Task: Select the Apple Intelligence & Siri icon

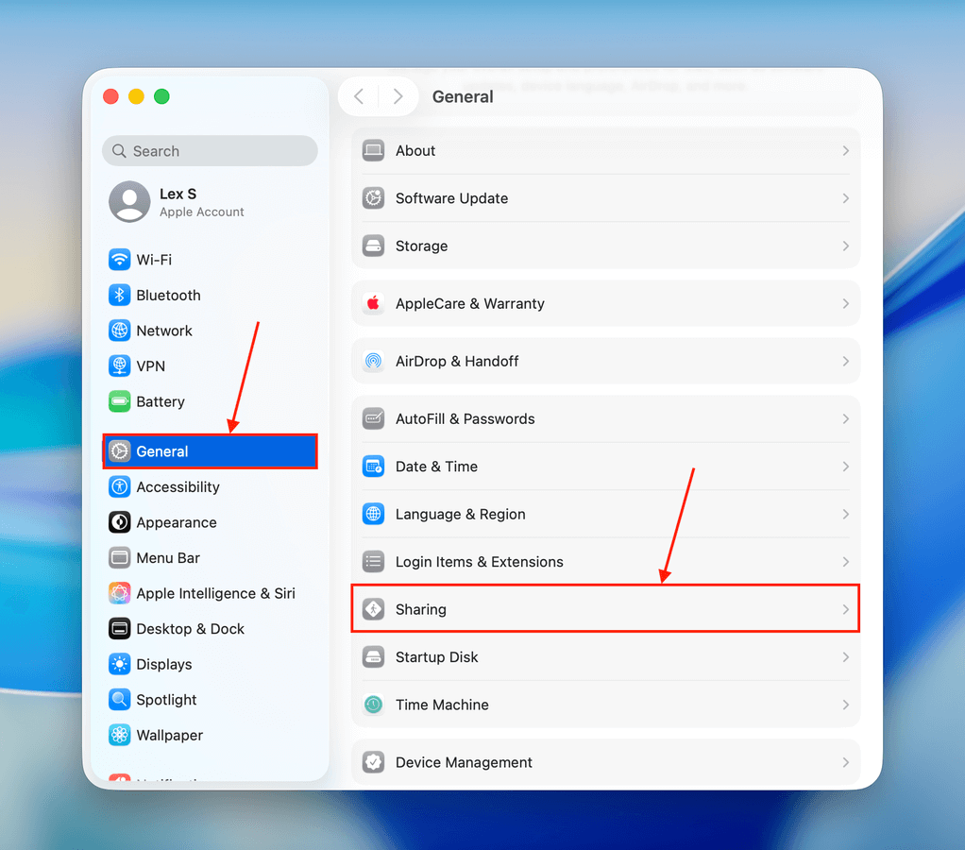Action: [x=119, y=593]
